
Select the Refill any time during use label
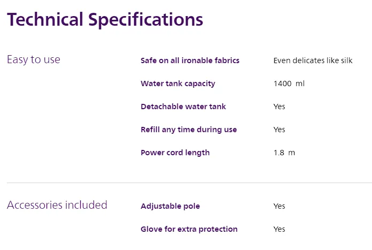[188, 130]
